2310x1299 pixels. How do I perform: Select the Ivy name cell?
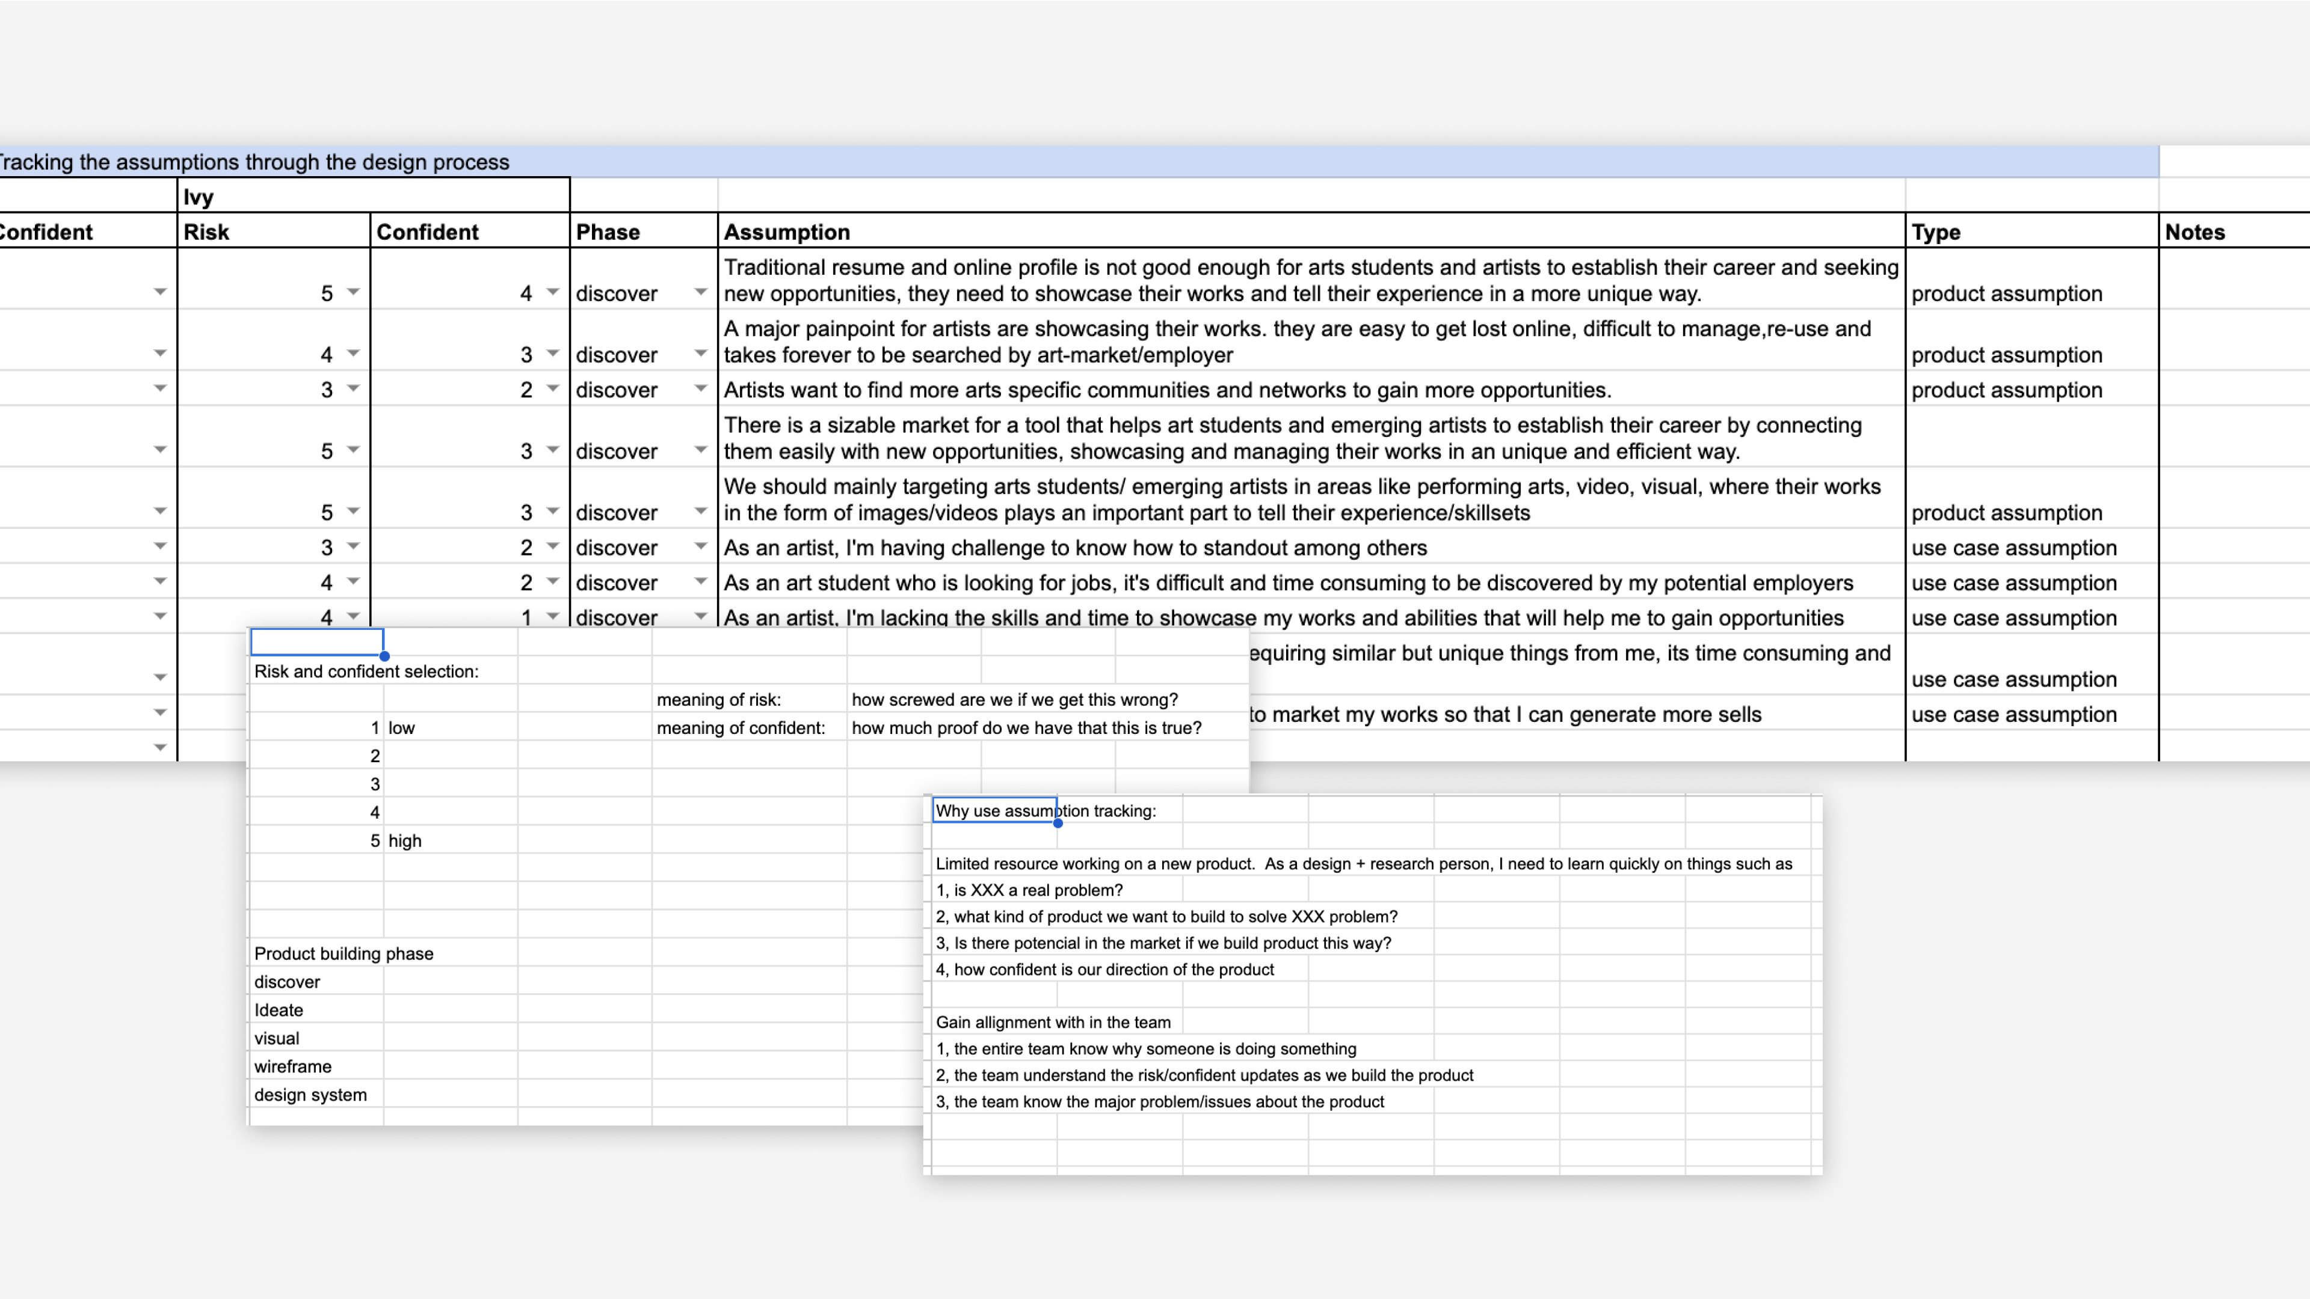coord(198,197)
